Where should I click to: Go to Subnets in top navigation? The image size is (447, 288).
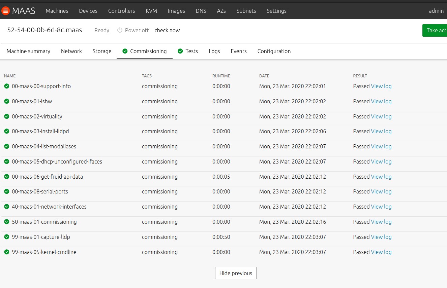coord(246,11)
